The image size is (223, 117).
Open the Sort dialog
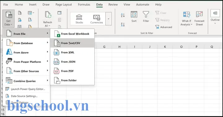pyautogui.click(x=134, y=17)
